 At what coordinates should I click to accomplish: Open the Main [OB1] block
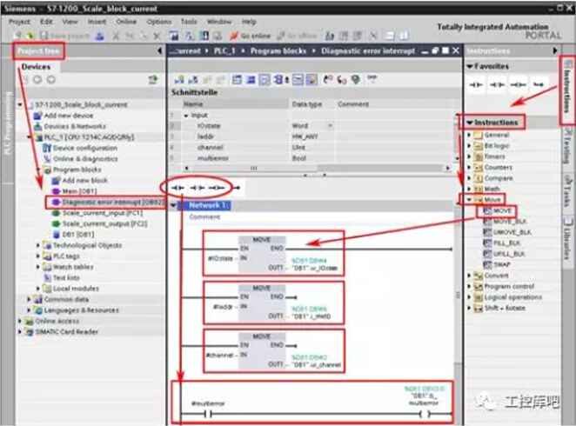tap(79, 190)
